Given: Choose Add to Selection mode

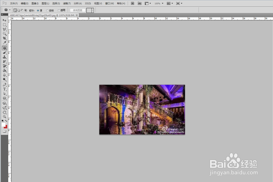Looking at the screenshot, I should (19, 10).
